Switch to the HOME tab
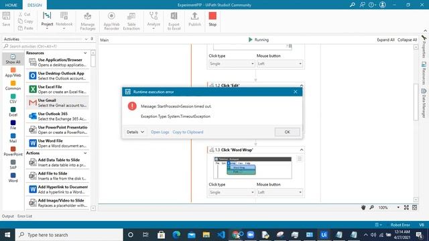This screenshot has width=429, height=241. click(11, 5)
